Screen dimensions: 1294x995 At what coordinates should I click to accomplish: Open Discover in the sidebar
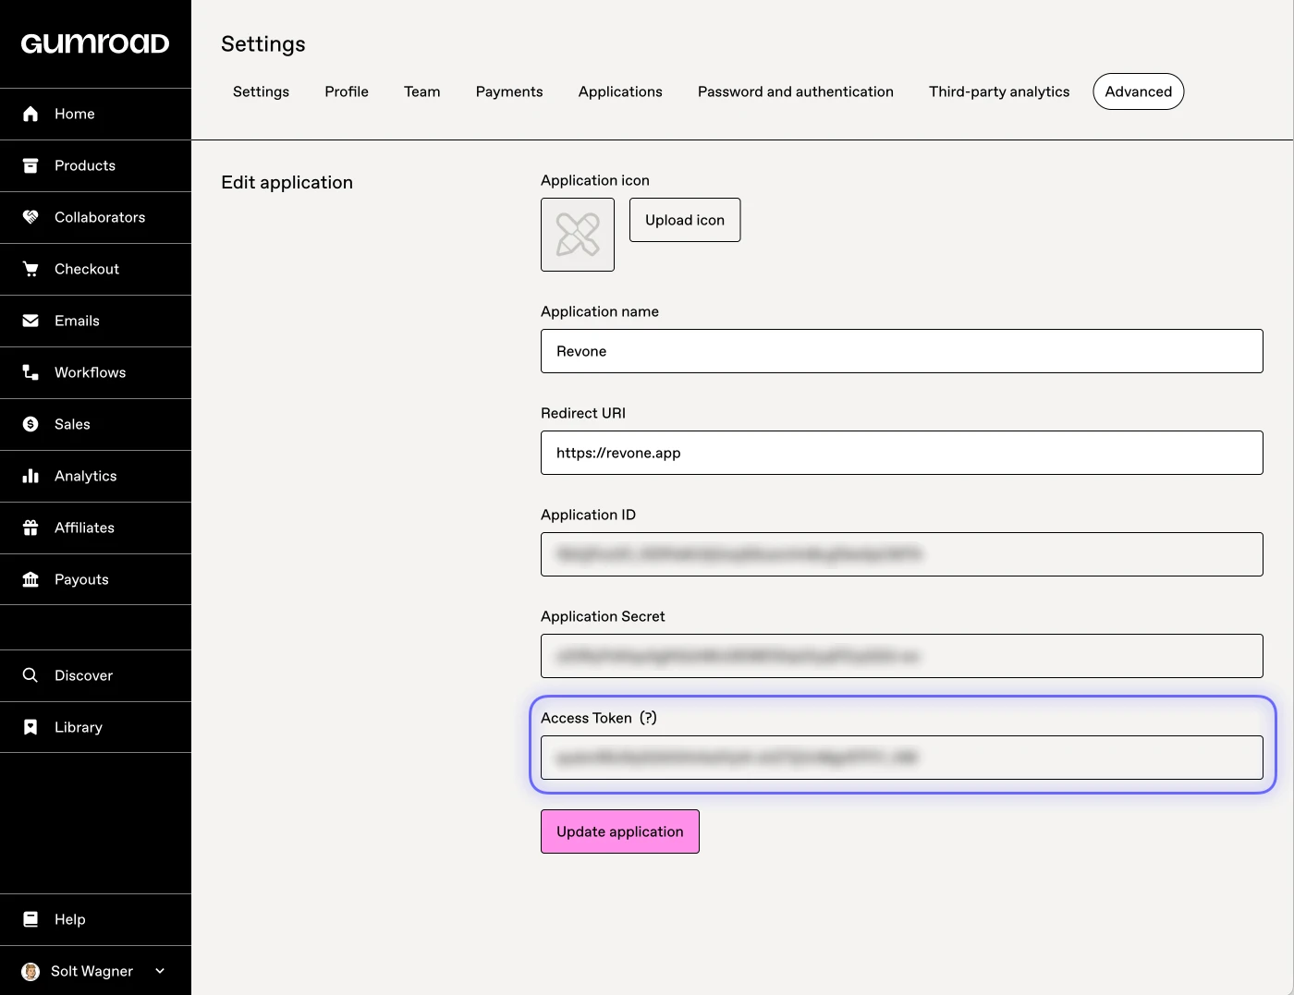click(95, 675)
